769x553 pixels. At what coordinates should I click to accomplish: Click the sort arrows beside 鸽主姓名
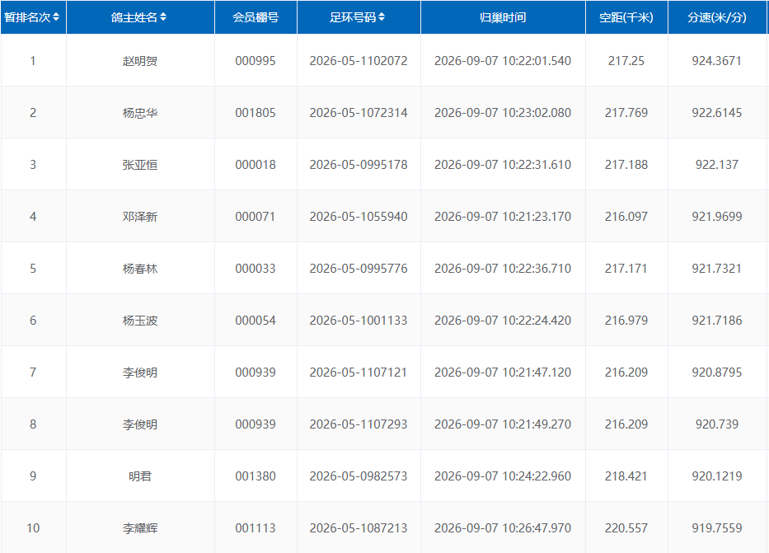click(163, 17)
